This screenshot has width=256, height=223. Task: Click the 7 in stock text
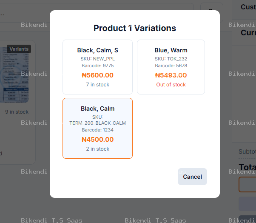pos(97,85)
